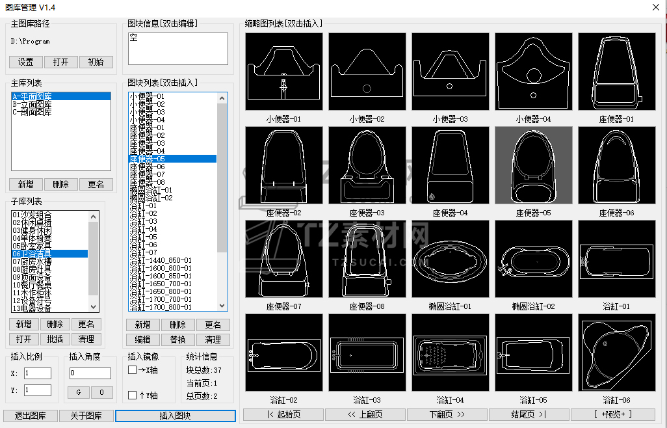667x428 pixels.
Task: Click the 插入角度 input field
Action: [90, 373]
